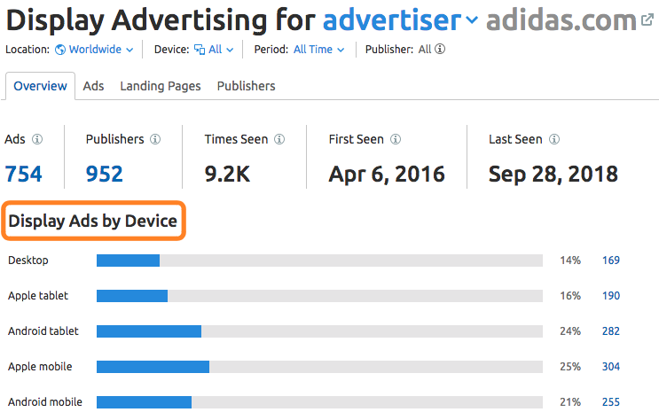Viewport: 659px width, 420px height.
Task: Click the info icon next to Publishers metric
Action: pos(155,139)
